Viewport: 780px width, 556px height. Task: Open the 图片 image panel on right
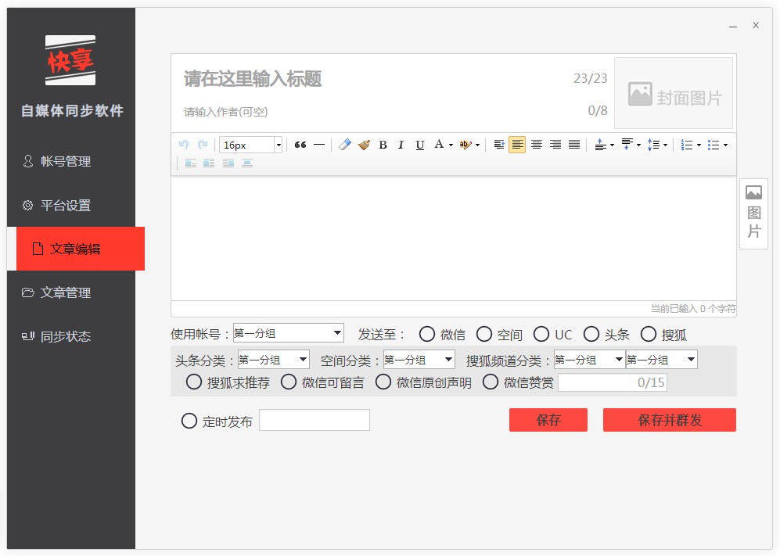[x=753, y=213]
